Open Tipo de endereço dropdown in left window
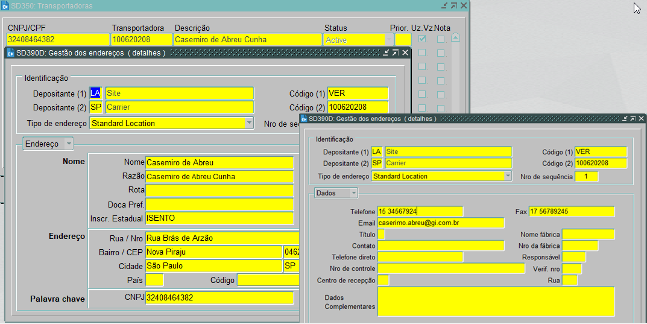Image resolution: width=647 pixels, height=324 pixels. tap(249, 123)
